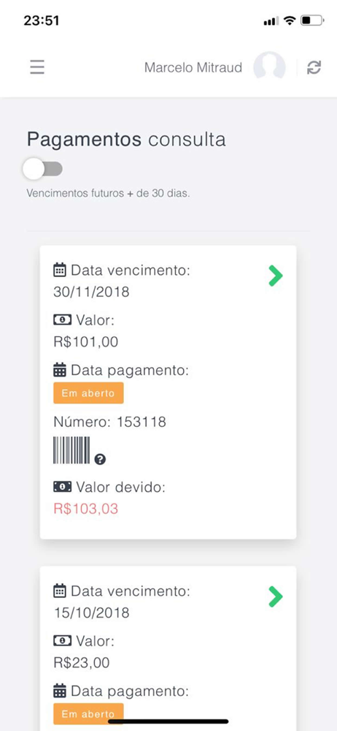The height and width of the screenshot is (731, 337).
Task: Tap calendar icon beside 30/11/2018 due date
Action: (60, 270)
